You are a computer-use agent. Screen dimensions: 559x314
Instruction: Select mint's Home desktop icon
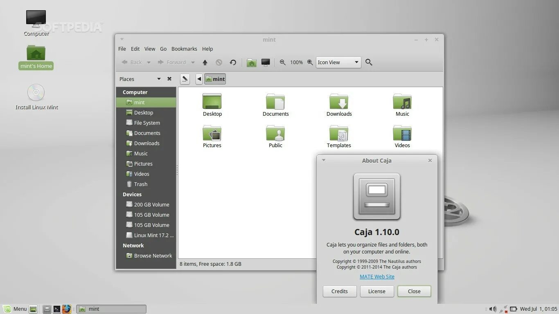pos(36,53)
